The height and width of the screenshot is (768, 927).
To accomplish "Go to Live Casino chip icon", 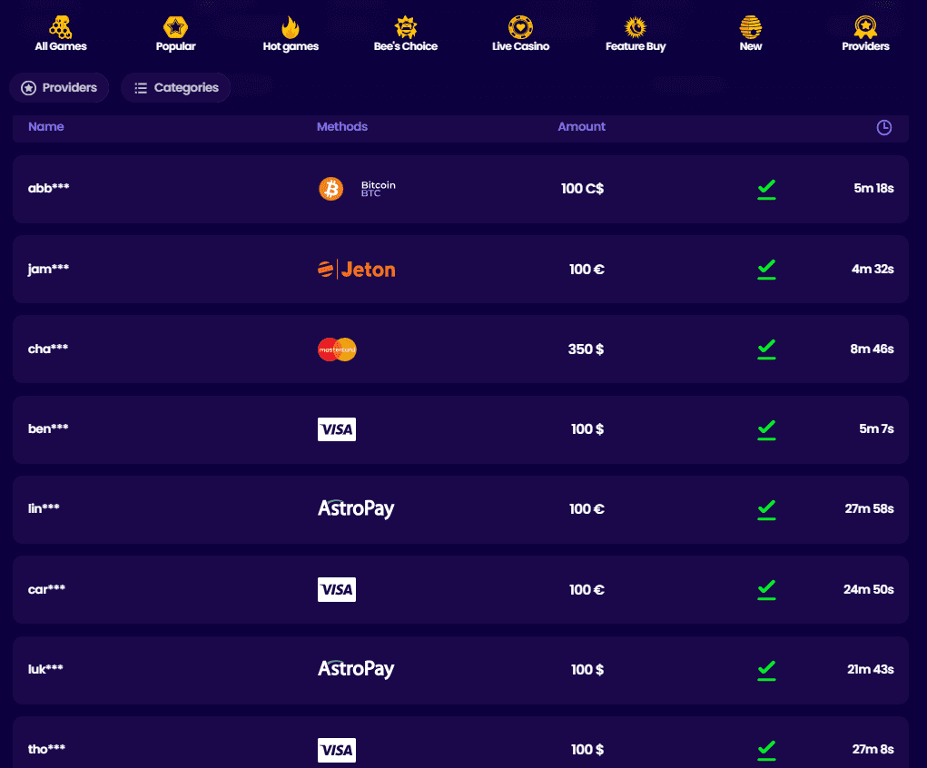I will pyautogui.click(x=521, y=27).
